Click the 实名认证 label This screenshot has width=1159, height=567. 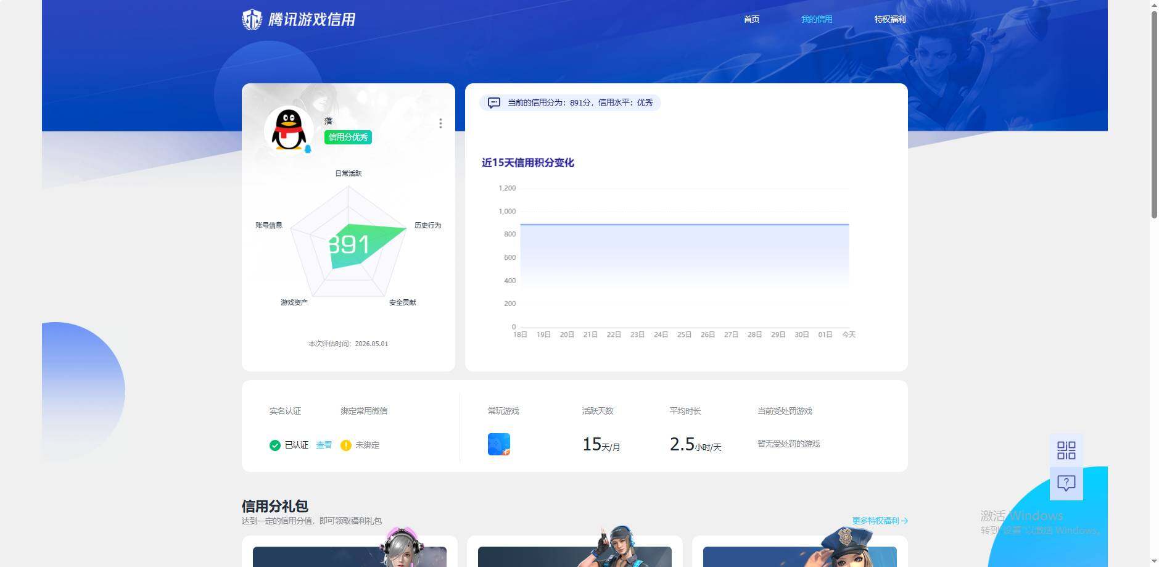coord(285,411)
